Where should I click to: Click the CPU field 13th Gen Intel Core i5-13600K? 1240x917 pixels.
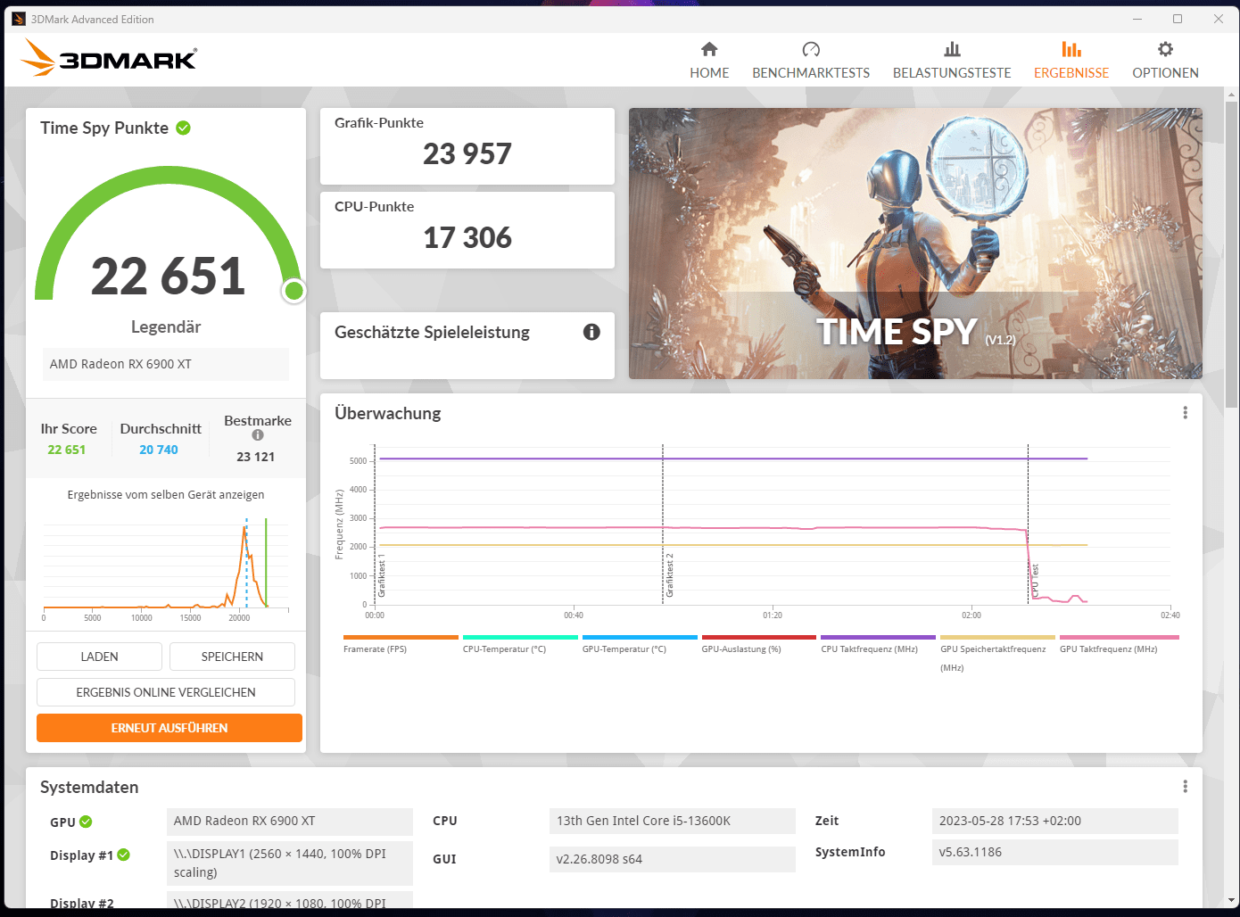673,821
